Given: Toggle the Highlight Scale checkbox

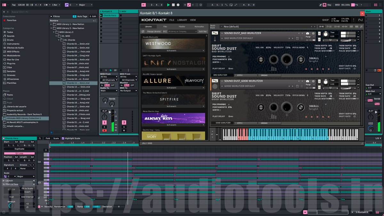Looking at the screenshot, I should (x=63, y=138).
